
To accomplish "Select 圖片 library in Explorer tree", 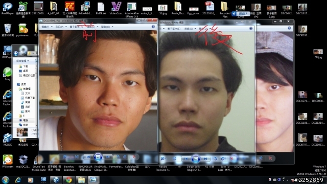I will tap(26, 111).
